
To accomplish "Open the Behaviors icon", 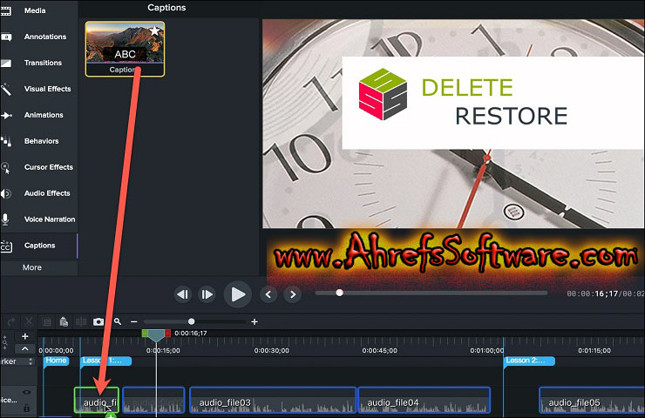I will point(6,141).
